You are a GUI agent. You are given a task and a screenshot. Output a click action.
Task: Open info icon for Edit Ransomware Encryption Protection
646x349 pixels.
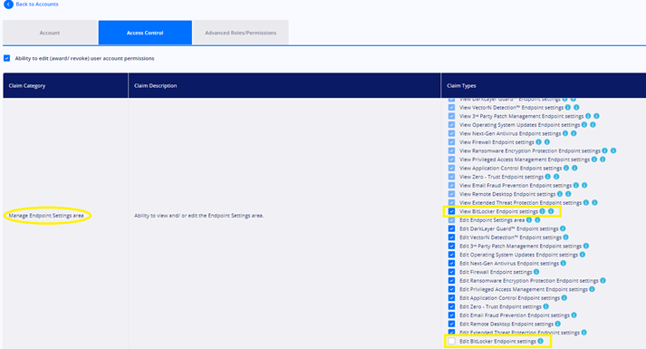pyautogui.click(x=603, y=281)
